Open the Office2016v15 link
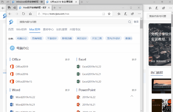173x112 pixels. [24, 81]
